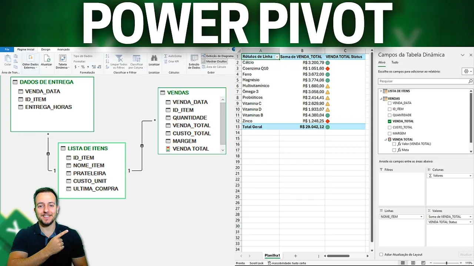474x266 pixels.
Task: Check the CUSTO_TOTAL field checkbox
Action: tap(390, 127)
